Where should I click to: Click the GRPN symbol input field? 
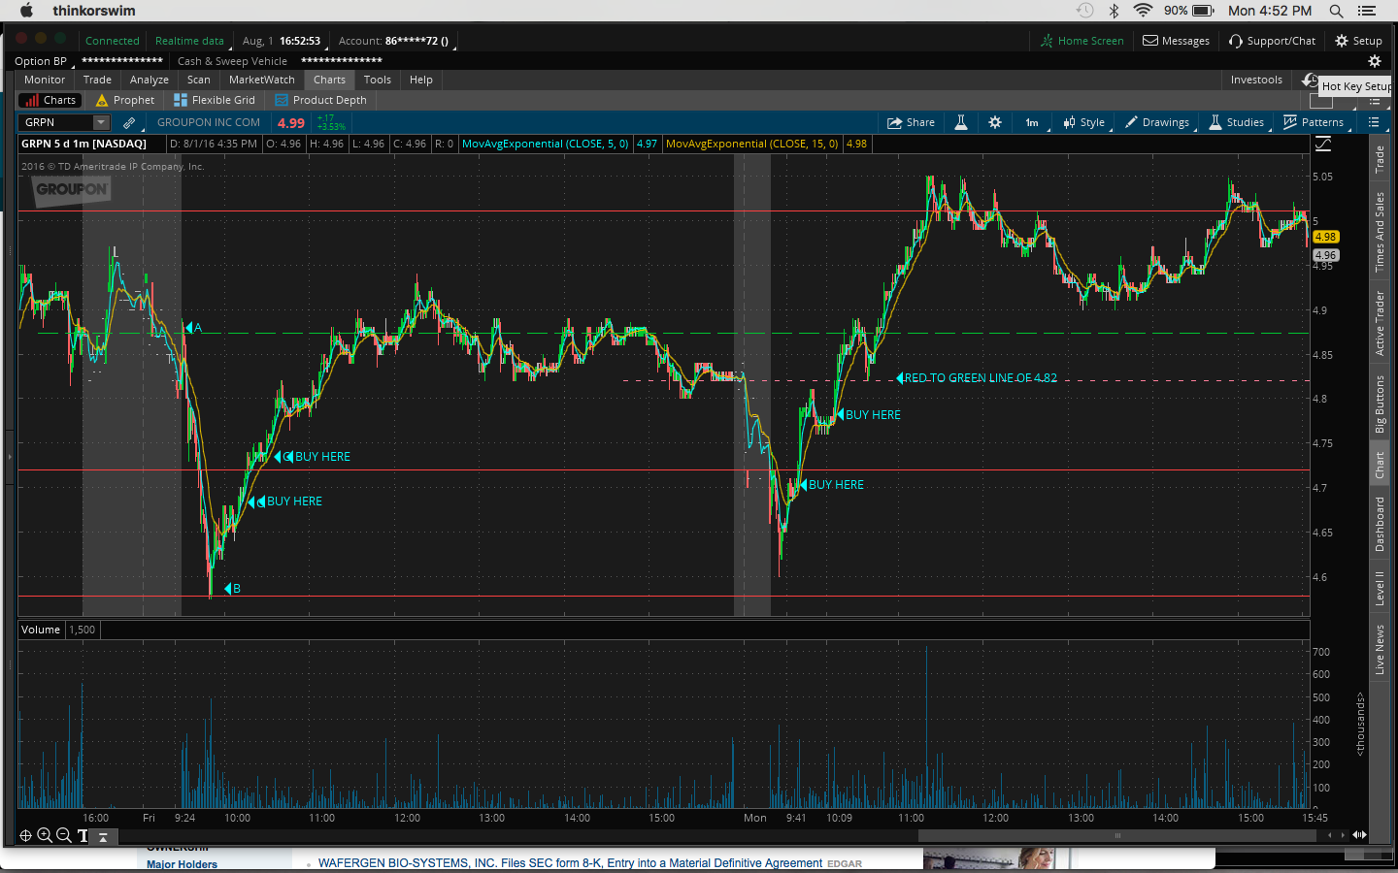(55, 122)
